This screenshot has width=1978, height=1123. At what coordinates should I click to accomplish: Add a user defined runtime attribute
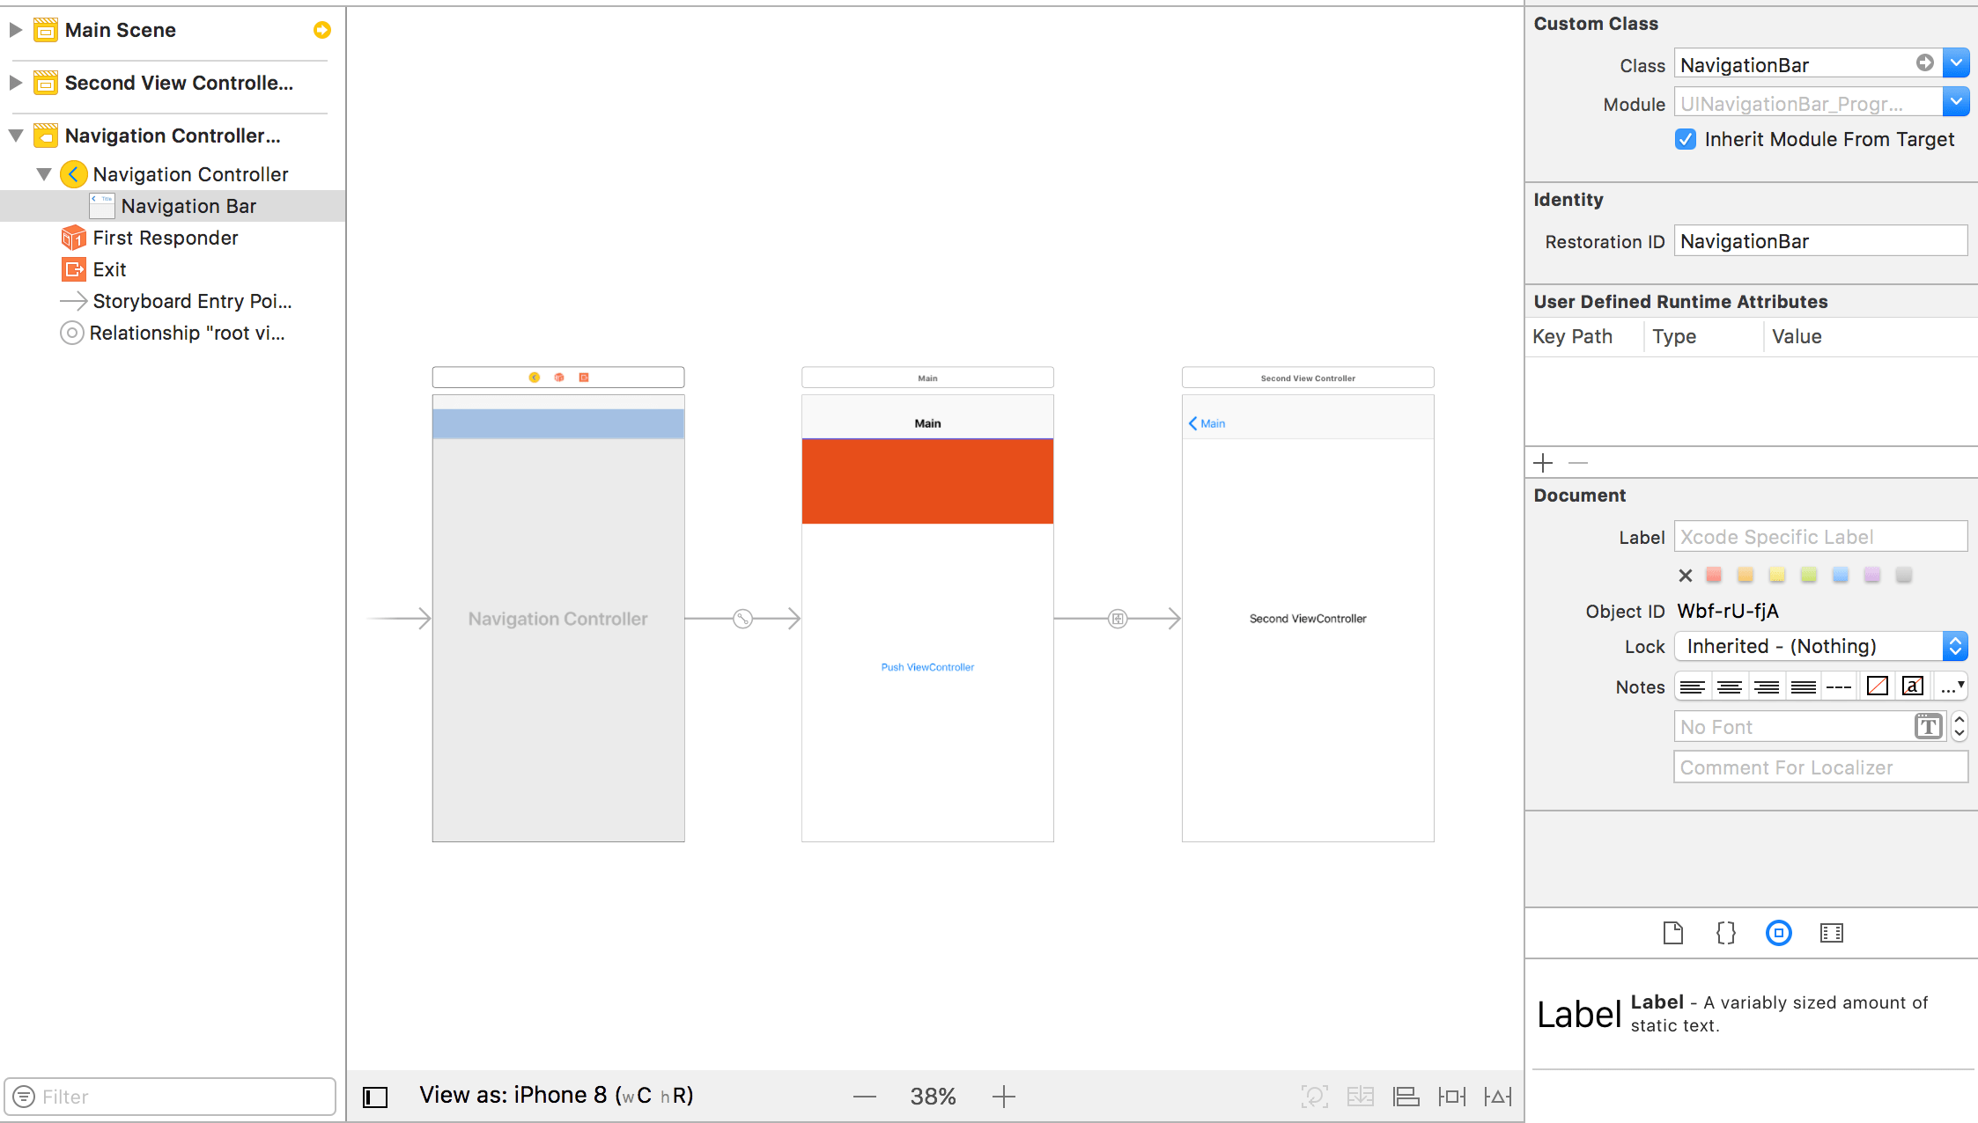(1543, 463)
